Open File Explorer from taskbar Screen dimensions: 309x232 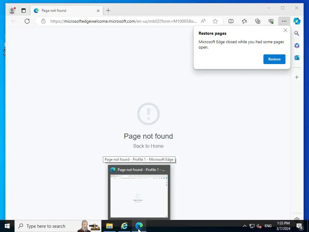point(109,226)
